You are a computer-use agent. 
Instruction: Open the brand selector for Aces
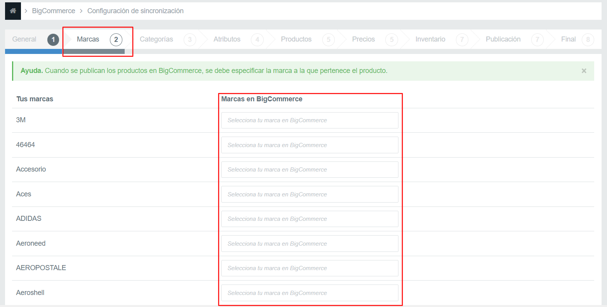click(310, 194)
